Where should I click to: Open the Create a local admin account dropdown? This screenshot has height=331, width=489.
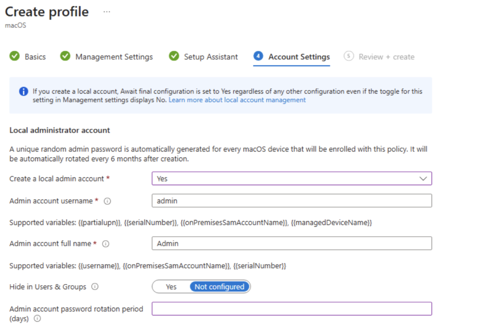(x=292, y=178)
